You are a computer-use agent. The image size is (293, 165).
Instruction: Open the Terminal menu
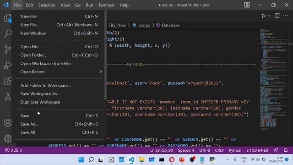106,5
